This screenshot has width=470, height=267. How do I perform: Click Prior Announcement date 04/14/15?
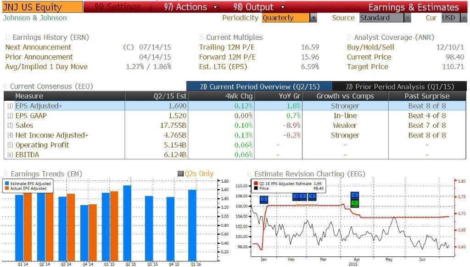click(155, 57)
